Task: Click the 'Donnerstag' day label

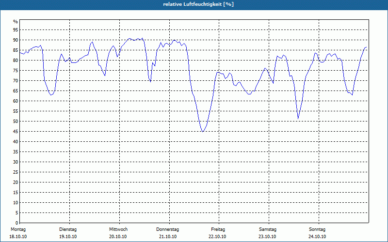Action: 167,229
